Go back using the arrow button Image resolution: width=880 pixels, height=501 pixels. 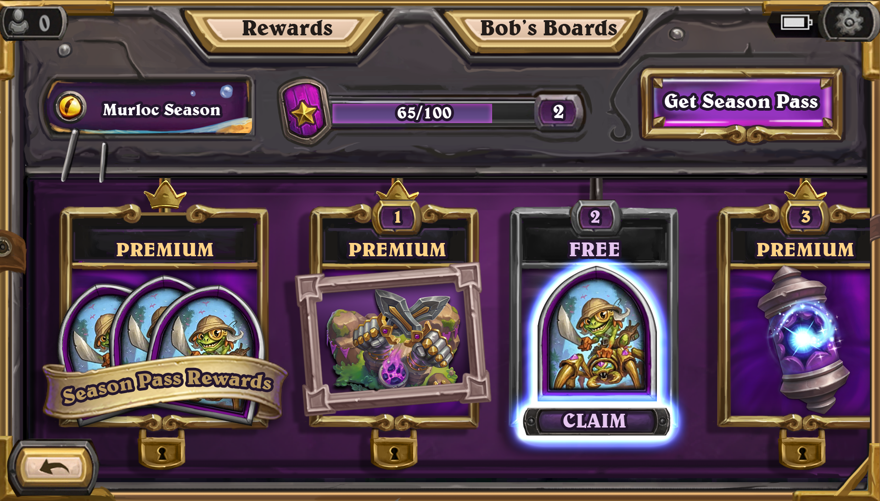pos(54,468)
